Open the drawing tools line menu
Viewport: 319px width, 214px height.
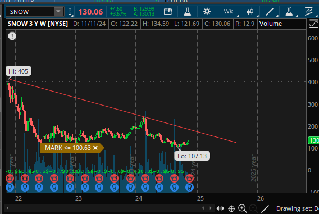point(270,12)
